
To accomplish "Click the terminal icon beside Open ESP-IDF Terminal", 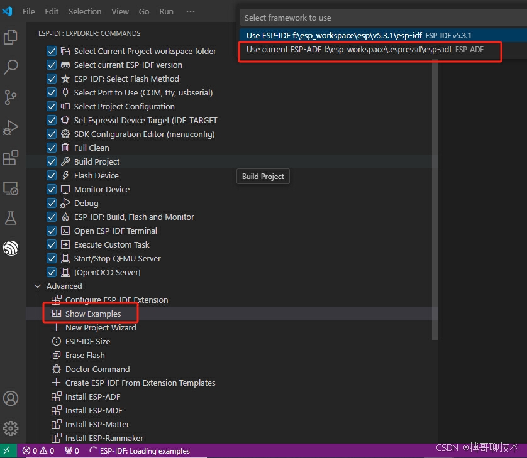I will point(65,231).
